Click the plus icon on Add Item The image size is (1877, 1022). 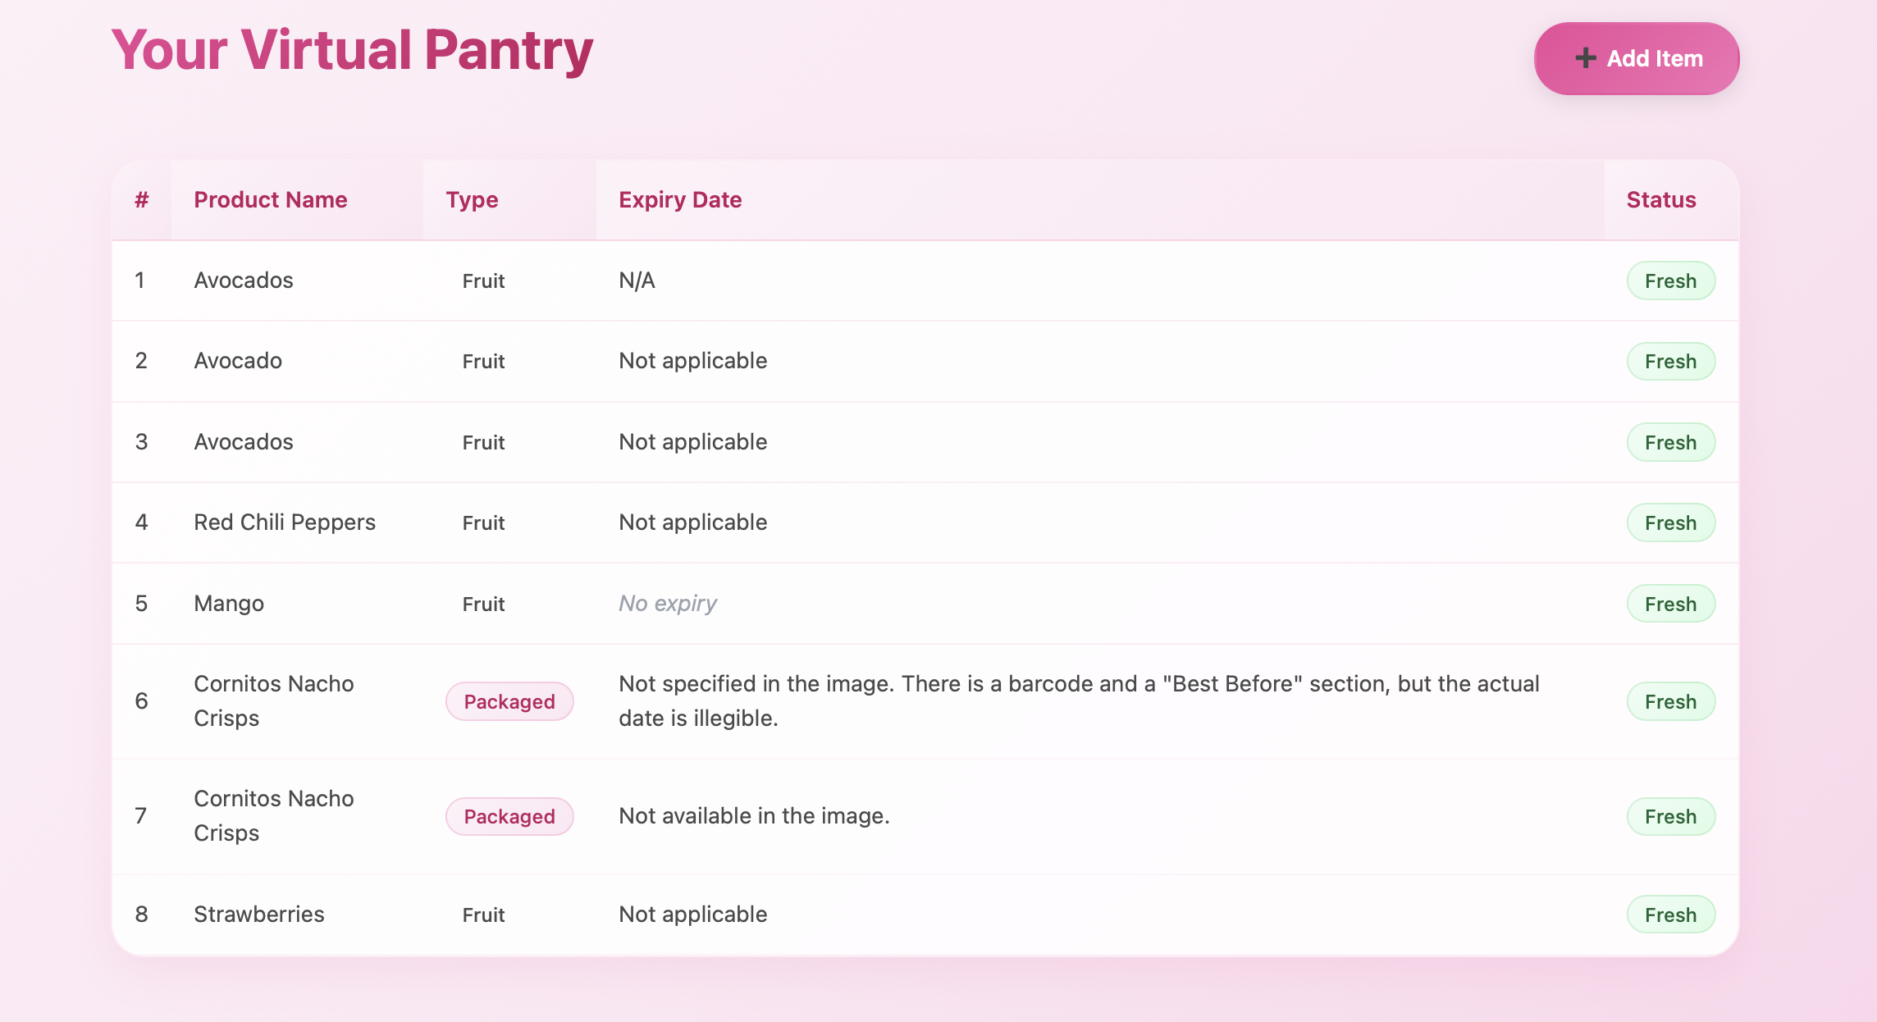coord(1585,58)
